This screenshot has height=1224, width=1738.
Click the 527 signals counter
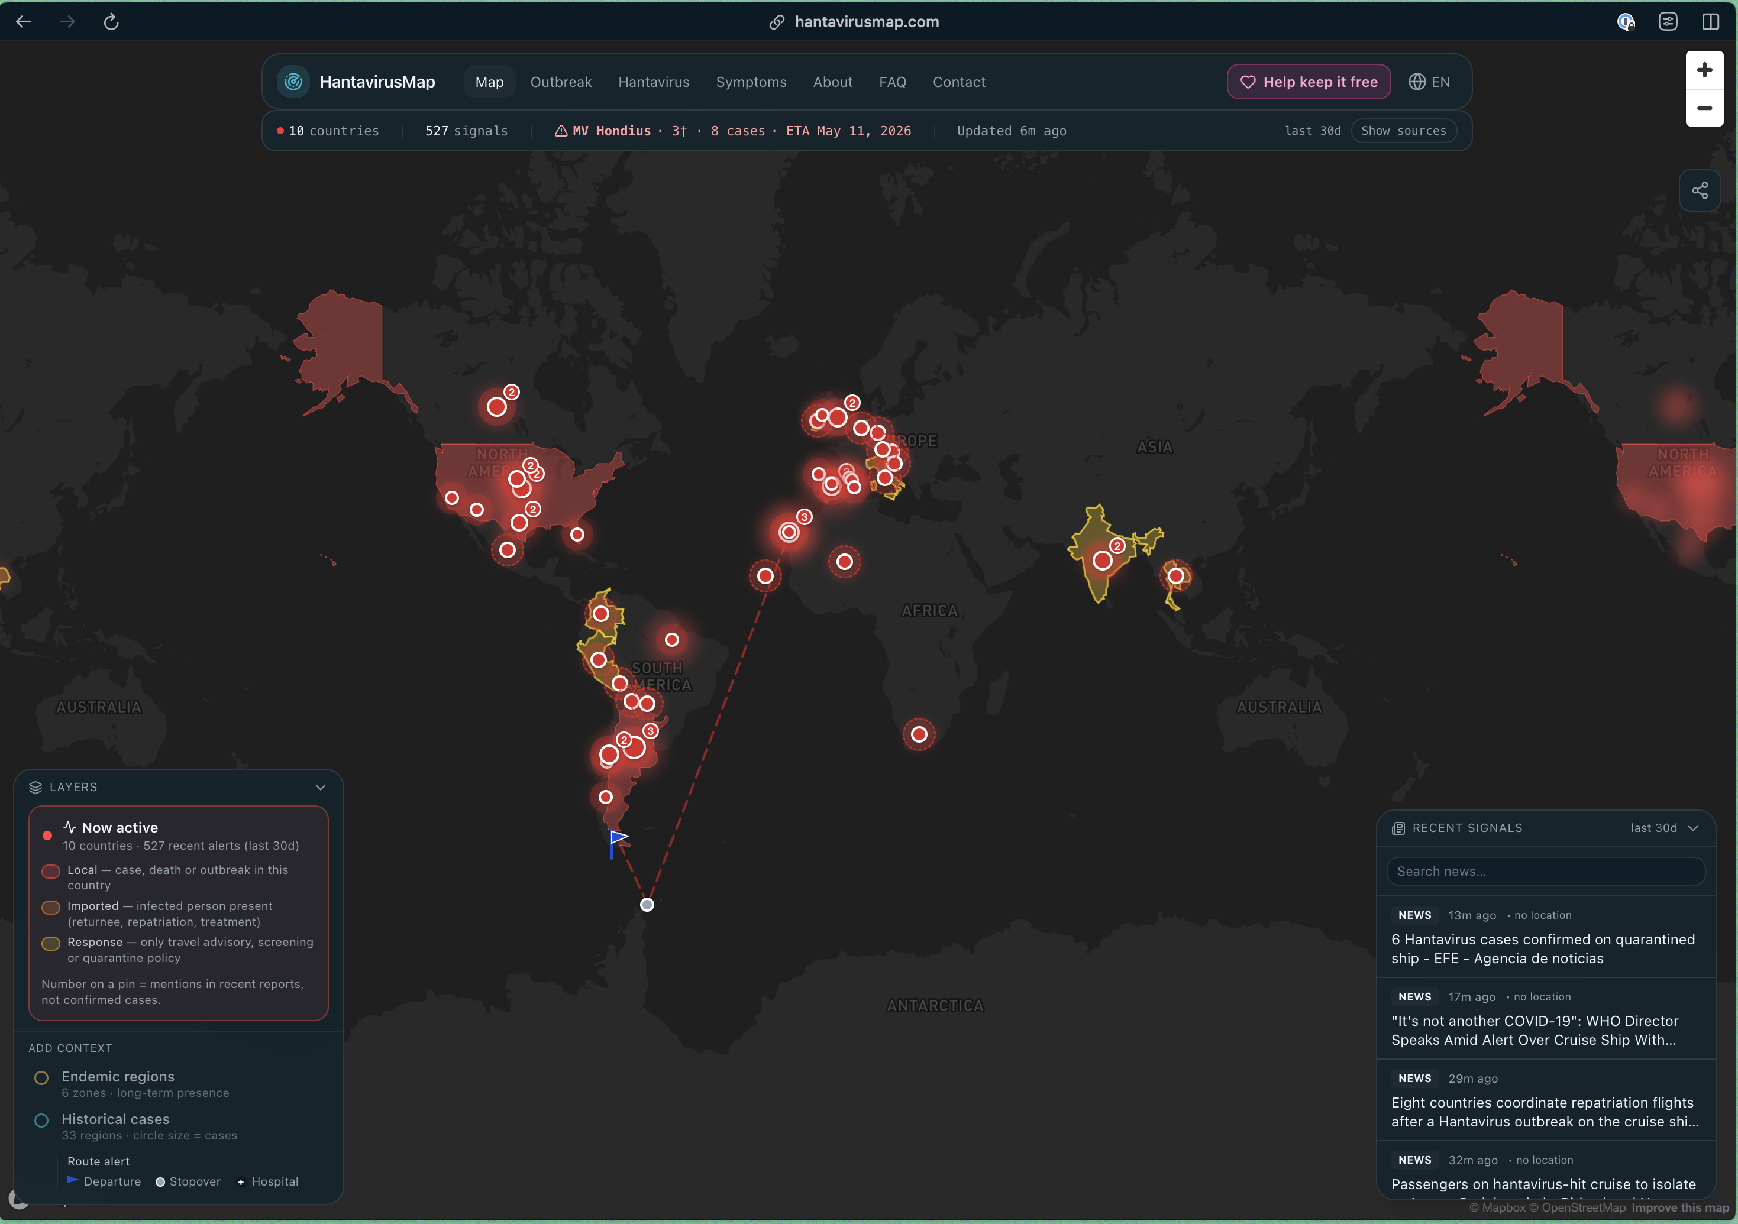[x=466, y=131]
